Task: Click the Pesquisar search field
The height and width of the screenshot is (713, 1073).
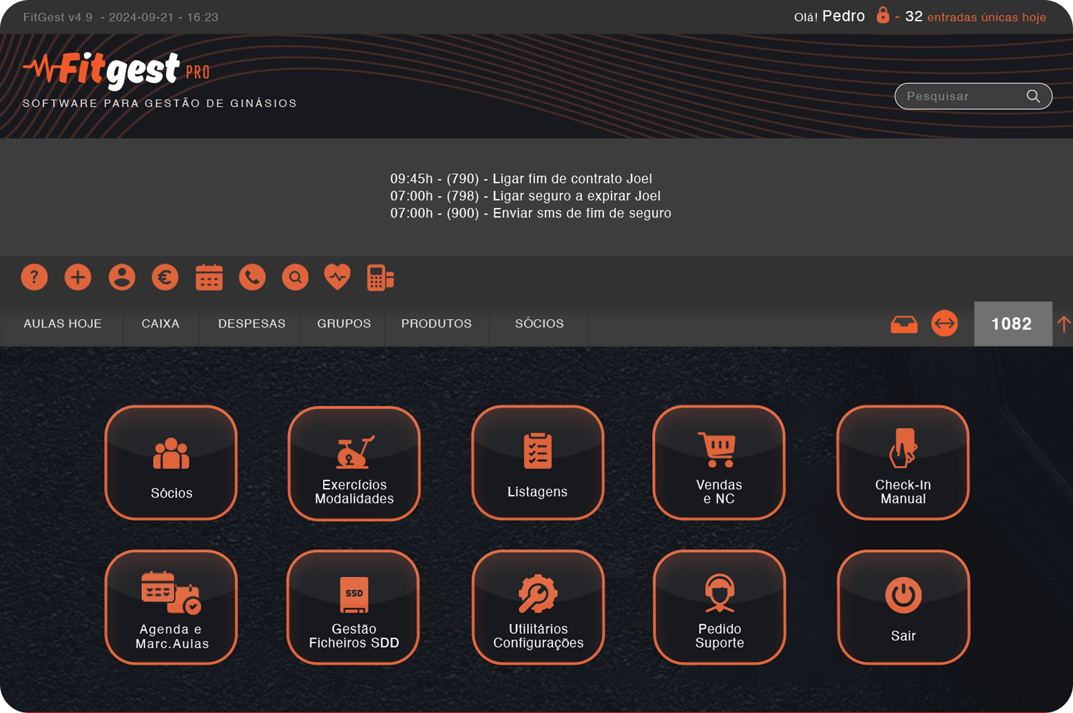Action: coord(963,96)
